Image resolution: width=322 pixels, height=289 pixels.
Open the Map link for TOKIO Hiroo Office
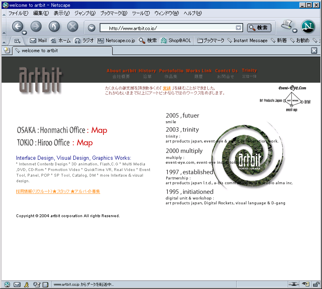[x=85, y=143]
